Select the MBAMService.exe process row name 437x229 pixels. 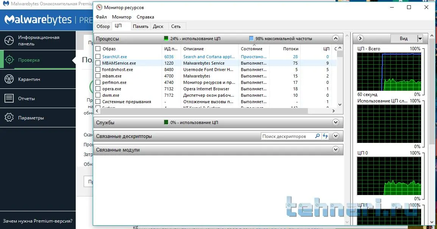point(119,63)
